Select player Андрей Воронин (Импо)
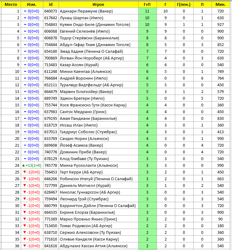Viewport: 232px width, 250px height. [x=84, y=78]
